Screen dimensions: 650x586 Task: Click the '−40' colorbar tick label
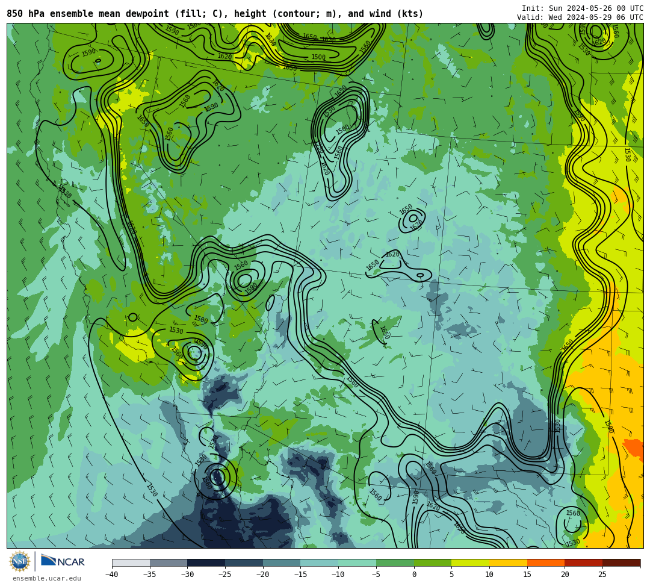coord(112,575)
